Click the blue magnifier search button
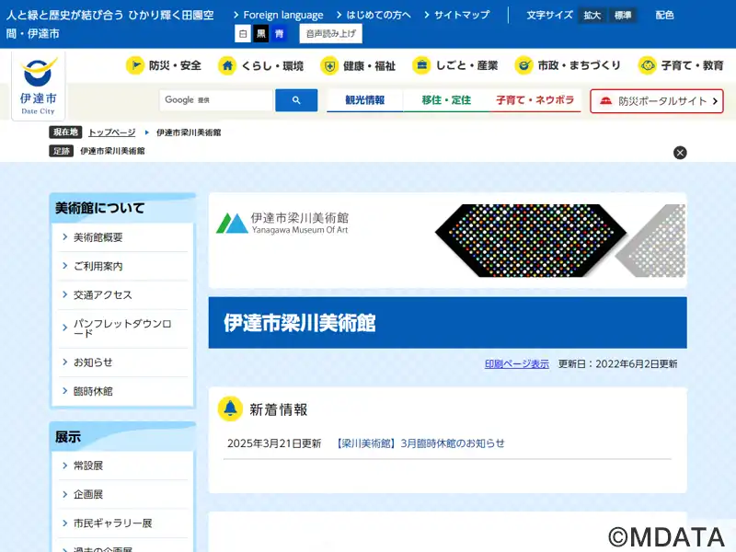Viewport: 736px width, 552px height. [x=296, y=100]
